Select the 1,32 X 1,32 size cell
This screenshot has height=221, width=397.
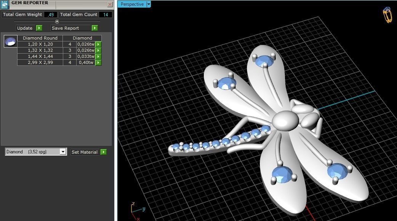coord(40,50)
